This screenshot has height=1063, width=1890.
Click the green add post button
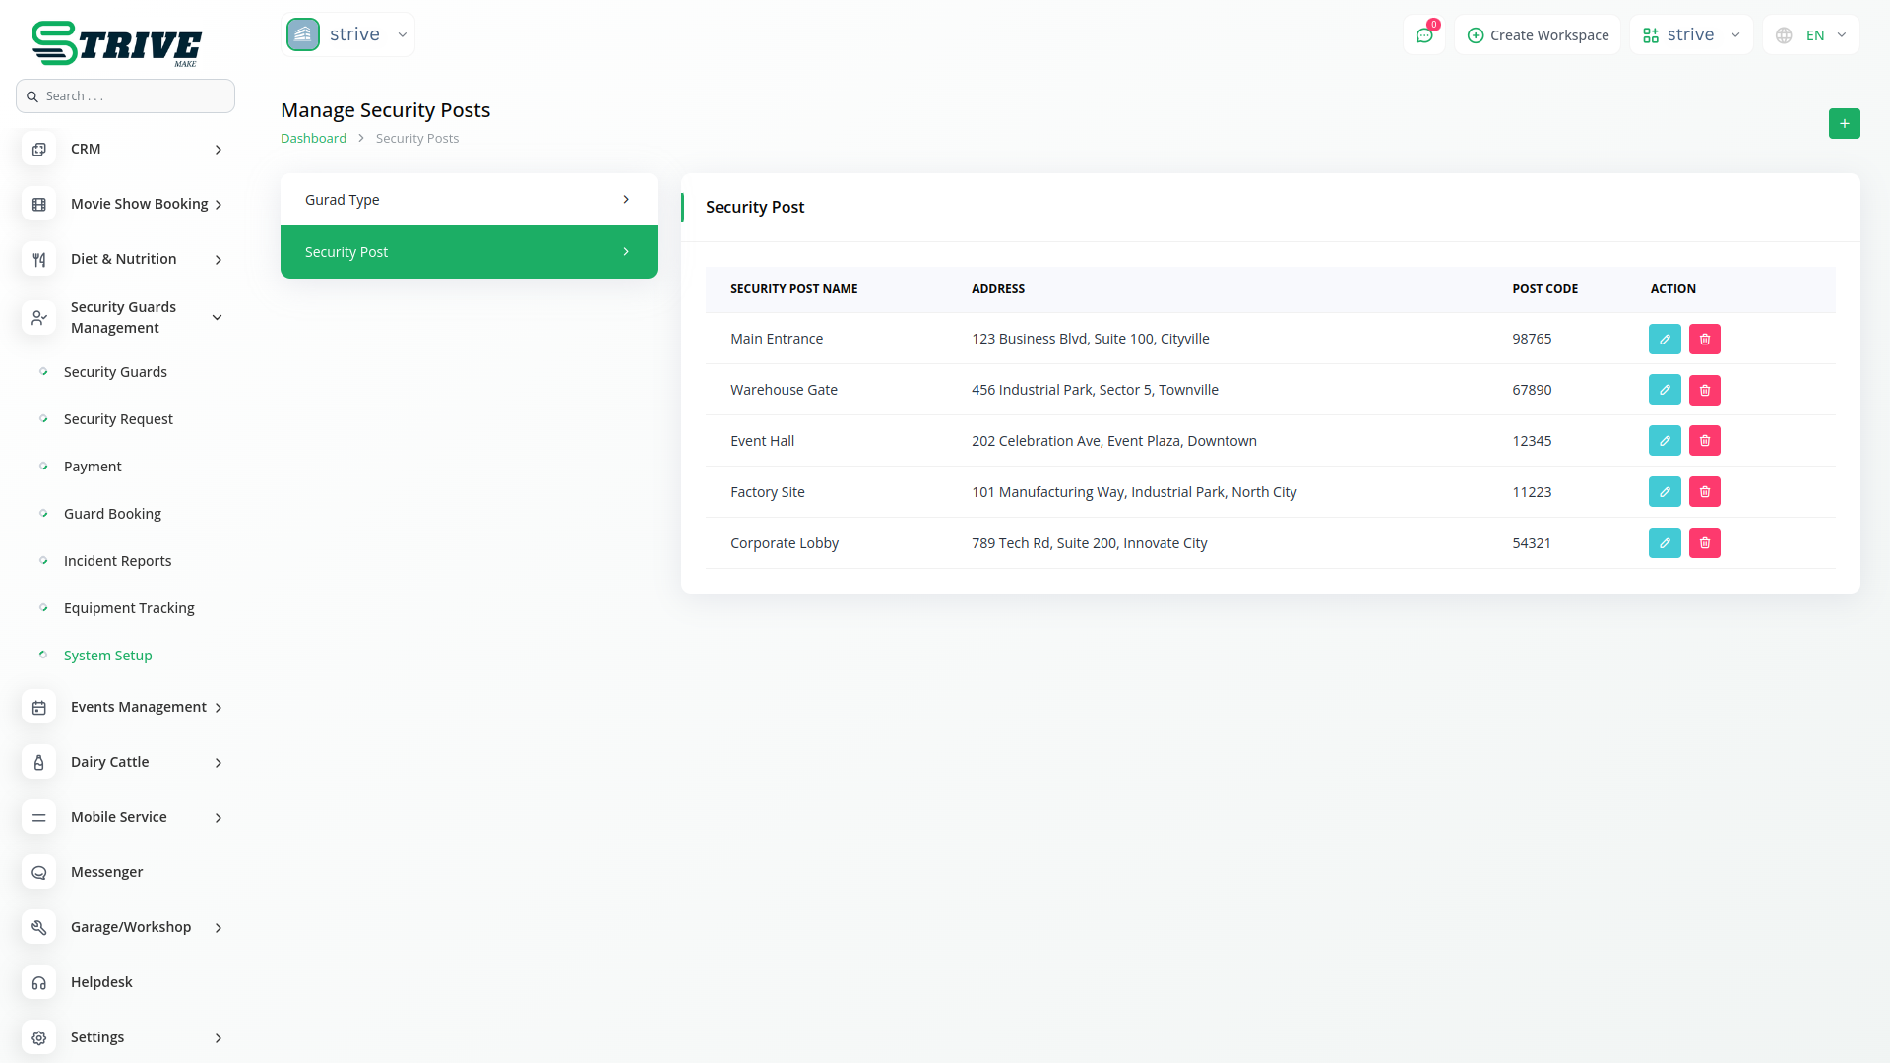point(1844,124)
